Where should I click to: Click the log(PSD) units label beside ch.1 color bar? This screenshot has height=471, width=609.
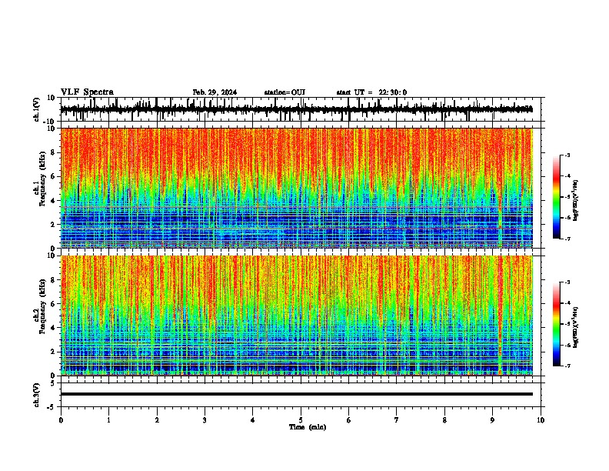(575, 201)
